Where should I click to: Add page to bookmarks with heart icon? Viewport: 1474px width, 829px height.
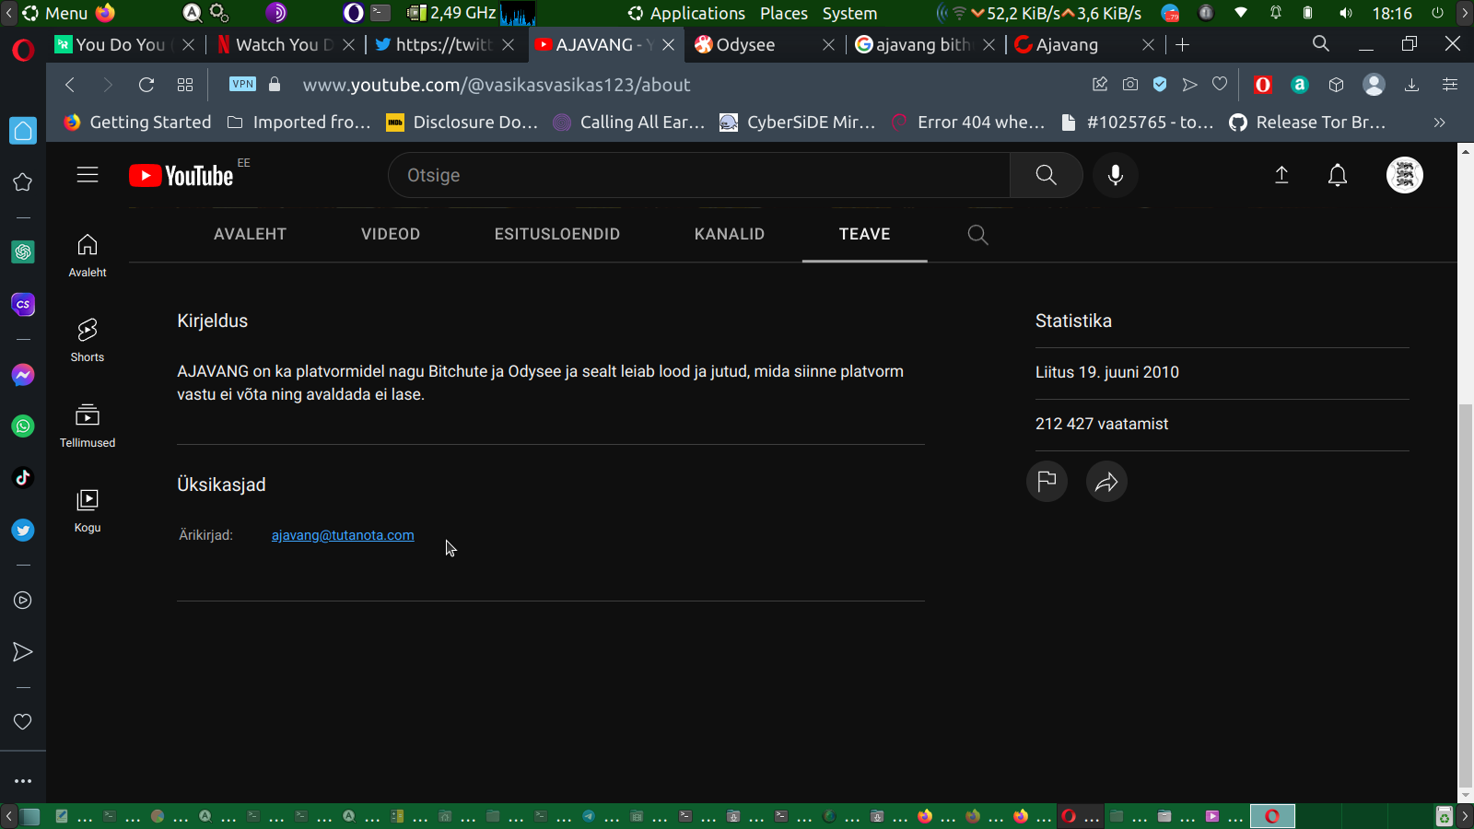(x=1220, y=85)
